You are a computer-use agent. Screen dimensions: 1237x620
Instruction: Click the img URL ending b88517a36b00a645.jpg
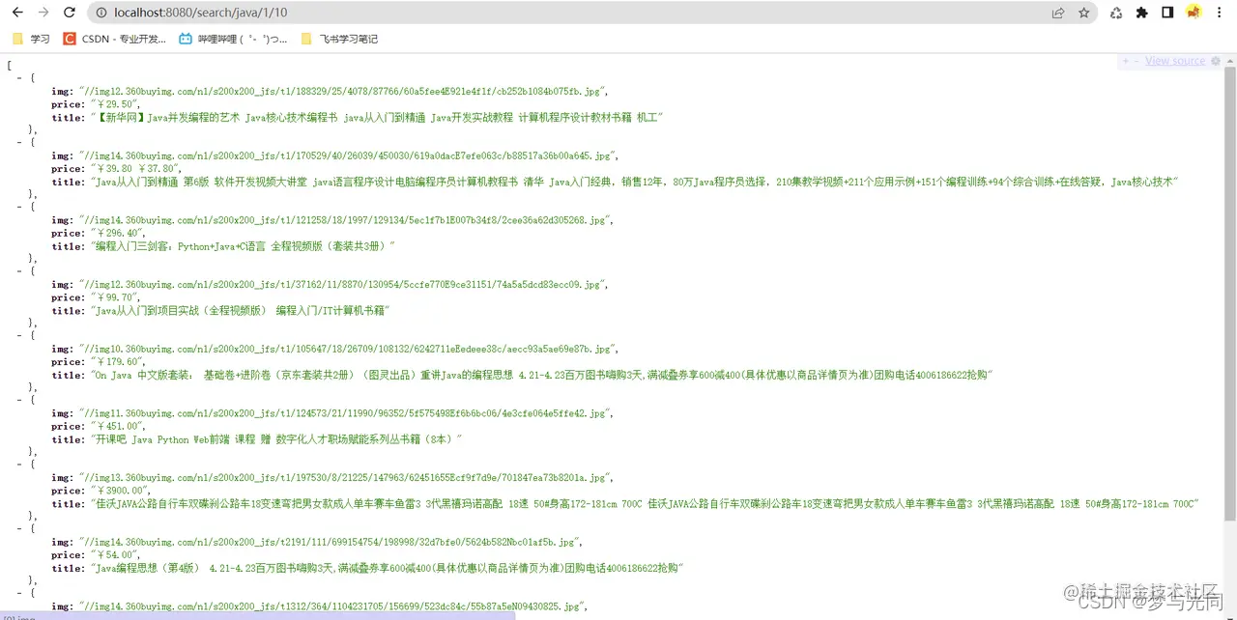click(348, 155)
